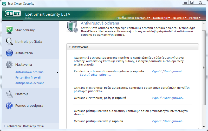Click the Nastavenia gear icon

pos(9,64)
